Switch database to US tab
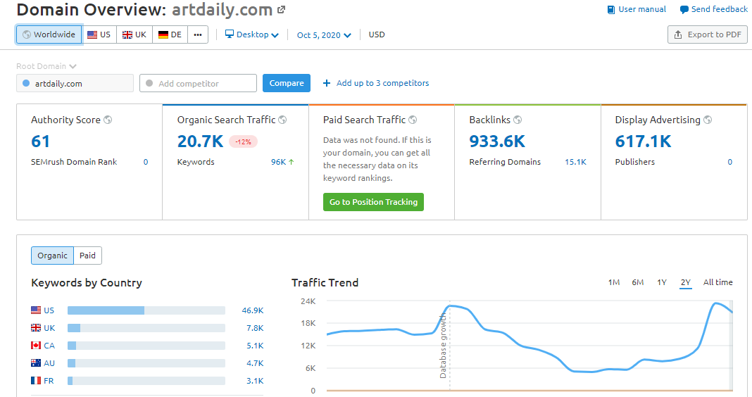The image size is (752, 397). coord(99,34)
